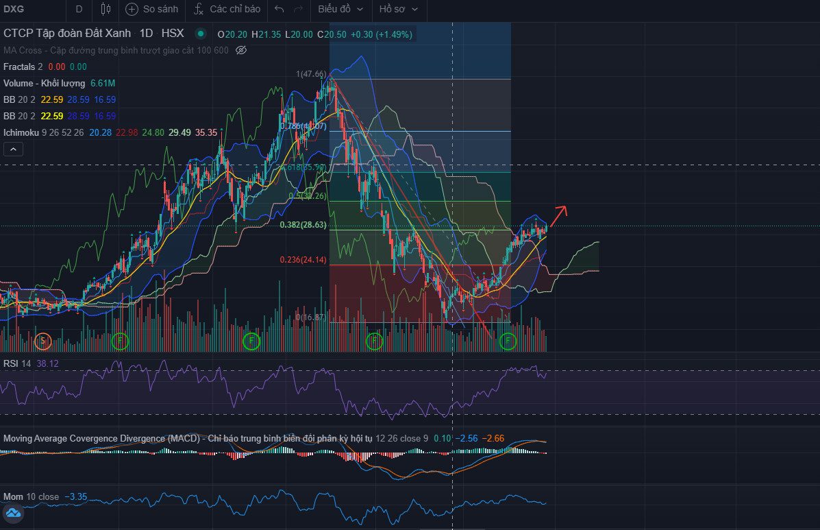Click the TradingView logo at bottom-left
Image resolution: width=820 pixels, height=530 pixels.
click(x=13, y=513)
